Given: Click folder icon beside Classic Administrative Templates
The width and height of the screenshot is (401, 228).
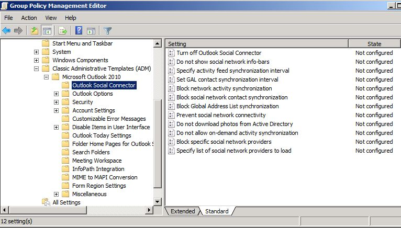Looking at the screenshot, I should (46, 69).
